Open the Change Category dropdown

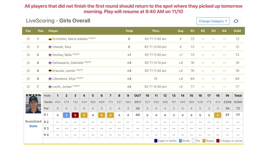213,21
